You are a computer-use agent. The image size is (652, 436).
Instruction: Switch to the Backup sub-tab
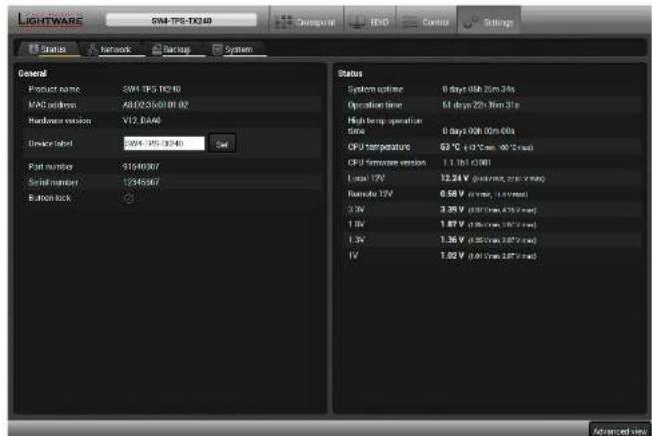pyautogui.click(x=172, y=49)
